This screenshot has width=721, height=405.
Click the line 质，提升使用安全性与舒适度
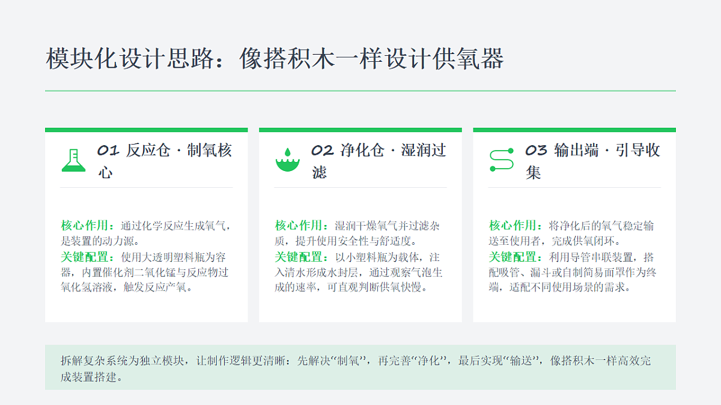tap(346, 241)
